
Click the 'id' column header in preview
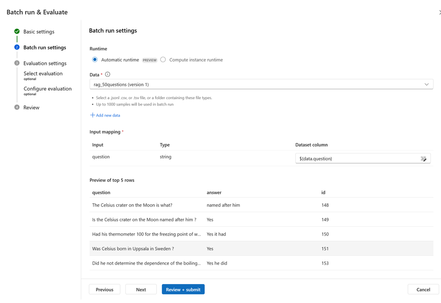(x=323, y=193)
